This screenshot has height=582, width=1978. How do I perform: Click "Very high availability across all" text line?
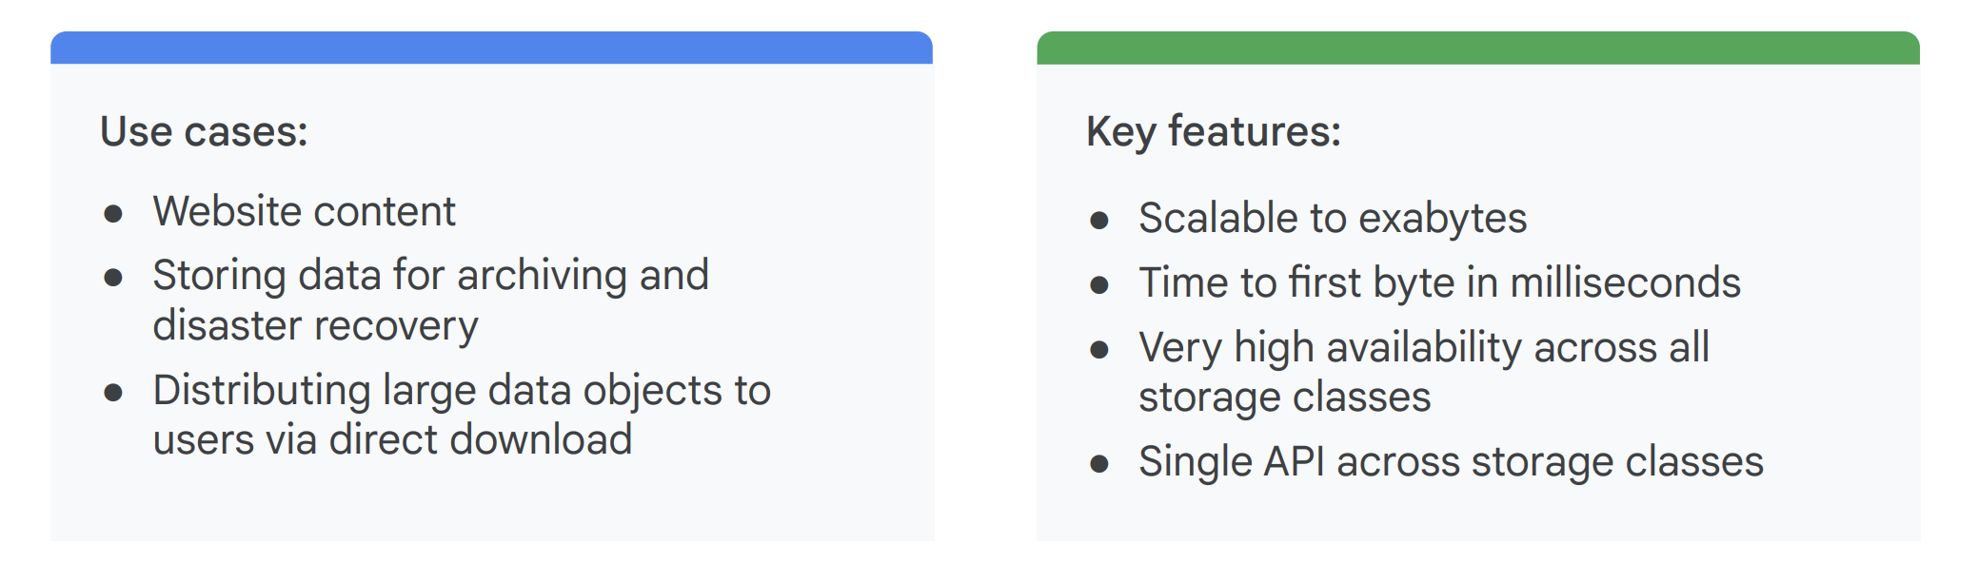point(1423,347)
